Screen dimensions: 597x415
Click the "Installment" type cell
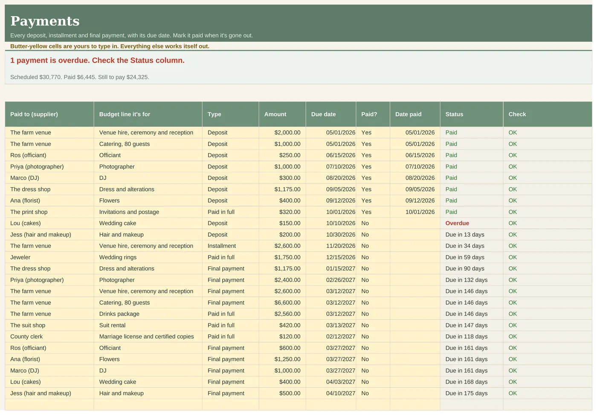230,246
